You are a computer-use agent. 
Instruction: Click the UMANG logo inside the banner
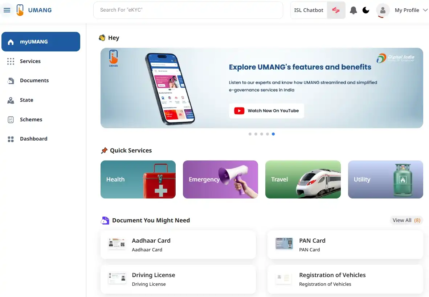click(113, 58)
